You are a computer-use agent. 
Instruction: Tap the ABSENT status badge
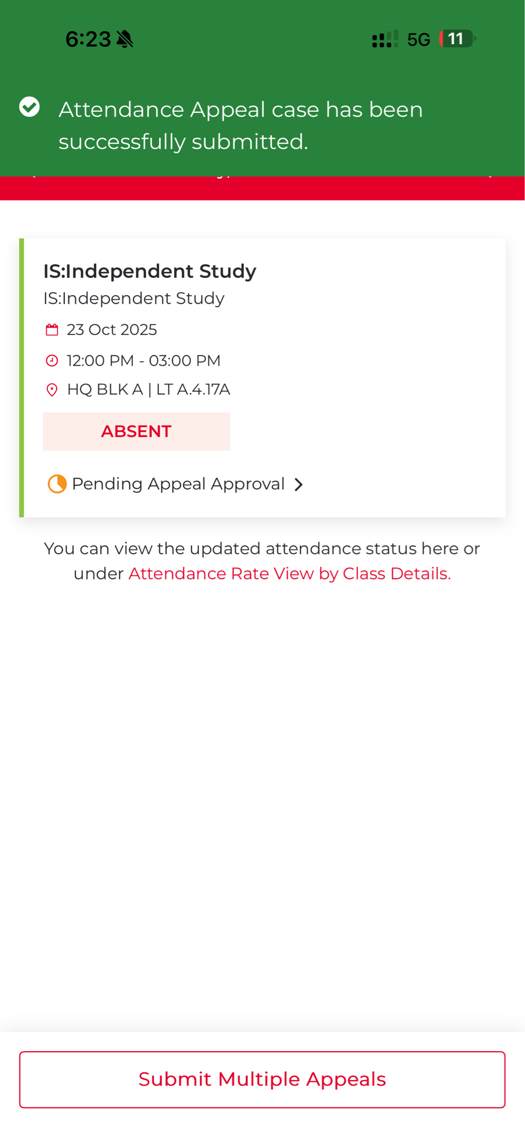pos(136,431)
